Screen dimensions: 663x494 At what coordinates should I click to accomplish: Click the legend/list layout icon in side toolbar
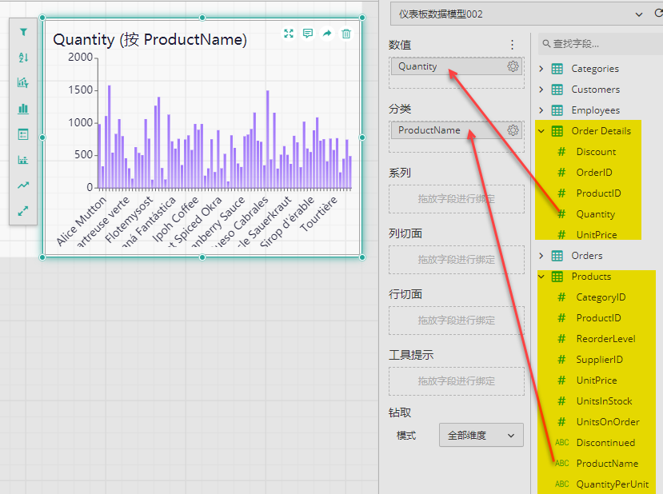tap(23, 134)
